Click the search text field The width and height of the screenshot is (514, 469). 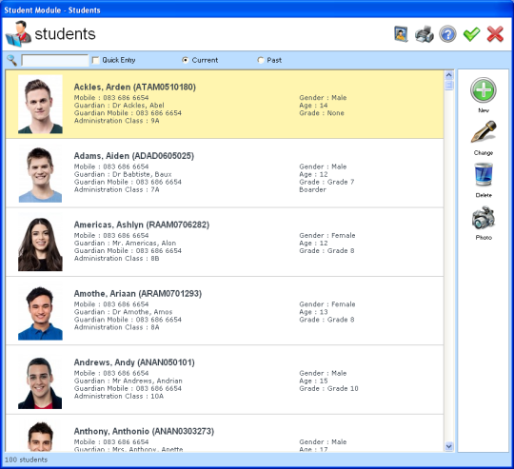pos(55,60)
